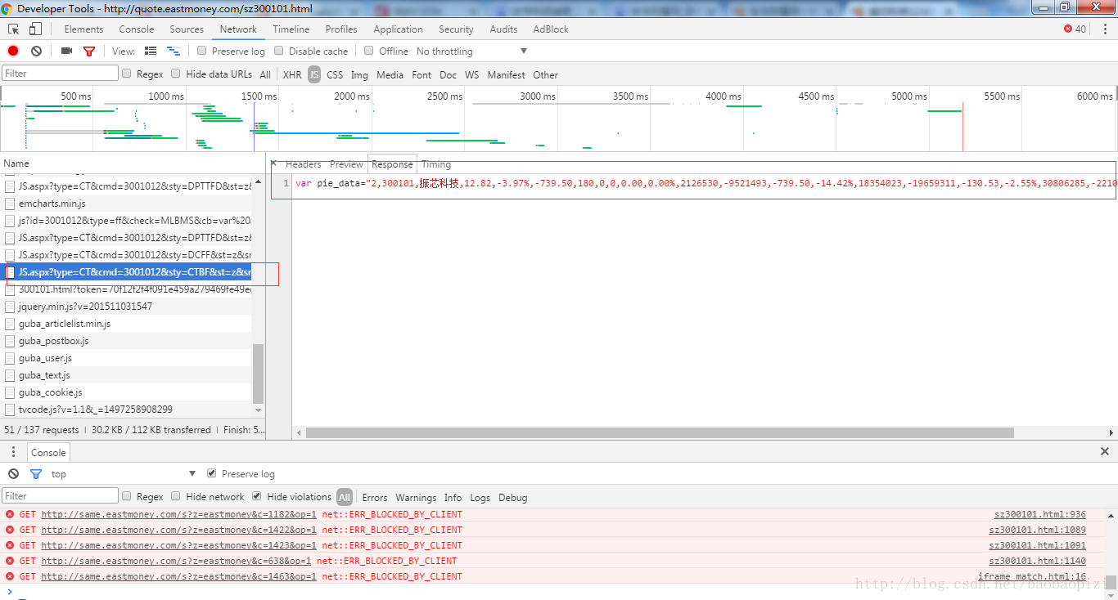Filter requests by Manifest type
The height and width of the screenshot is (600, 1118).
click(x=507, y=74)
